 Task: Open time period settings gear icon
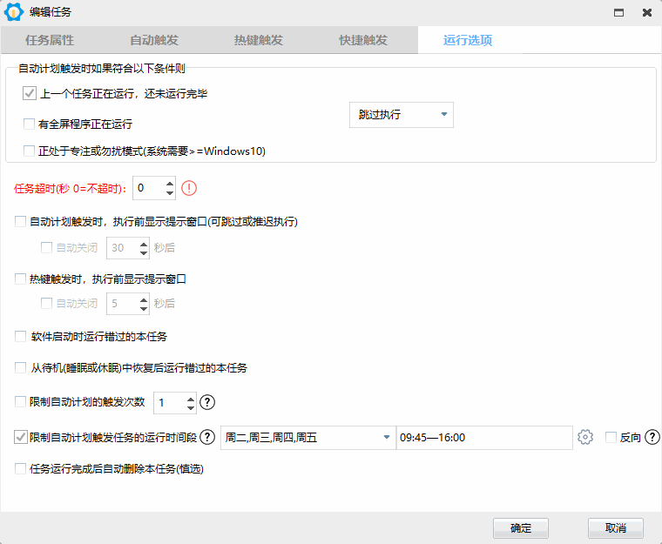coord(585,437)
